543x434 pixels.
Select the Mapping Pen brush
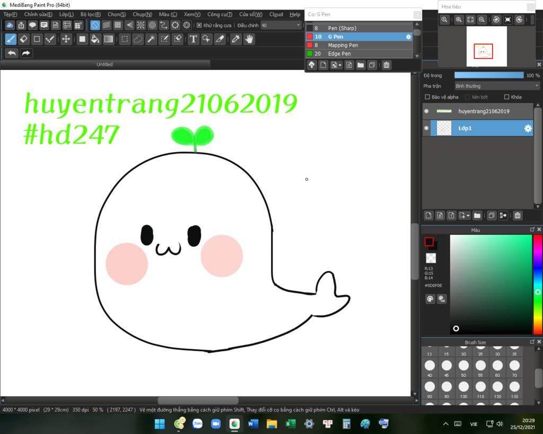coord(359,45)
